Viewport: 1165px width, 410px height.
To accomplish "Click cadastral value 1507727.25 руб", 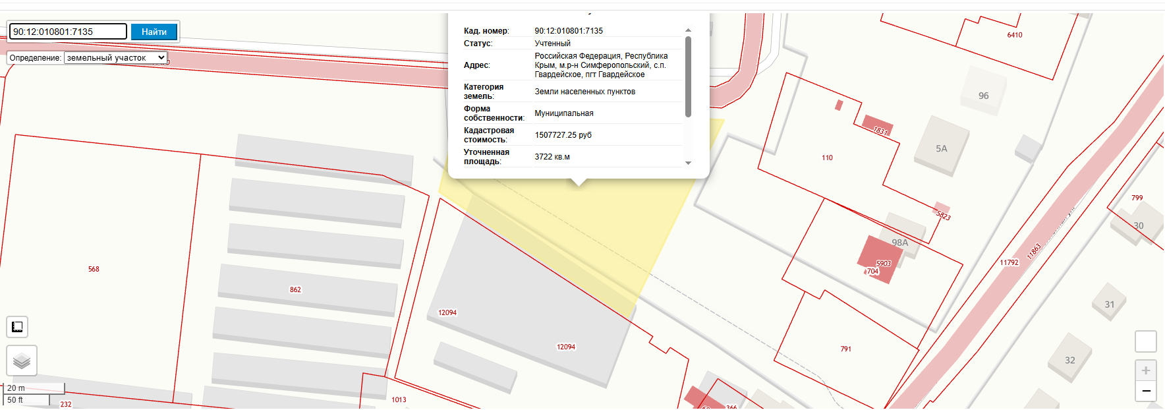I will click(x=563, y=135).
